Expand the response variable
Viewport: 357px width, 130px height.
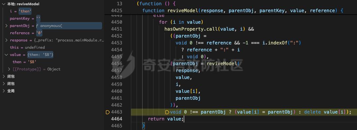[6, 40]
